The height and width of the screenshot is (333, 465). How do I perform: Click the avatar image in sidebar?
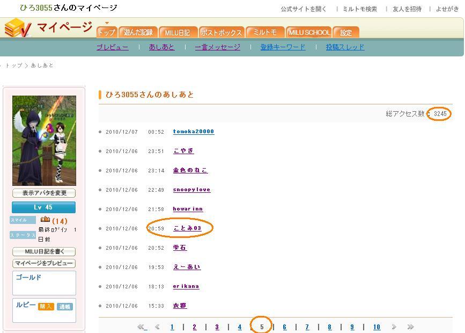44,141
